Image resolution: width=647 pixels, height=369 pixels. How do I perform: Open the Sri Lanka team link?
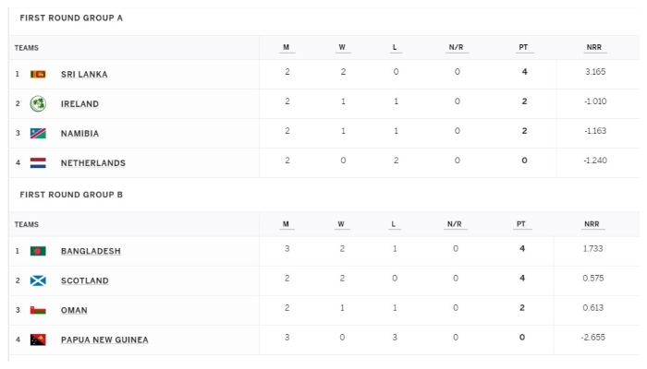coord(84,75)
